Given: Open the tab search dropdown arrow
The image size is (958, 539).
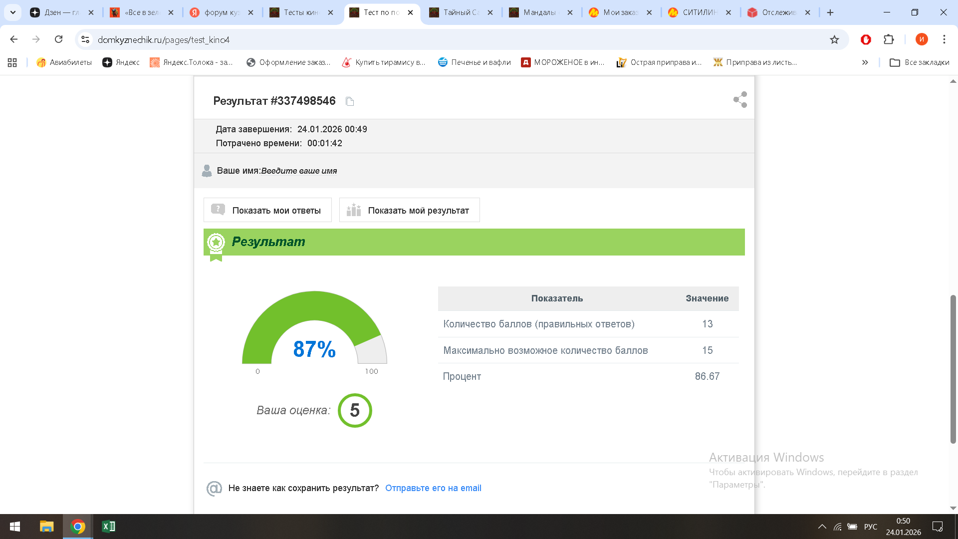Looking at the screenshot, I should [12, 12].
